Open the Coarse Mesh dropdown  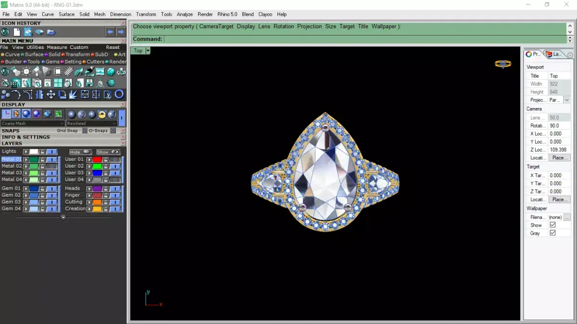click(62, 123)
